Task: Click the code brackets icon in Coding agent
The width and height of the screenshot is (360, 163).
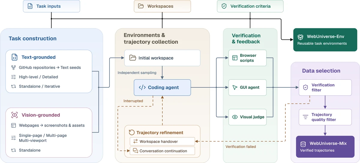Action: 142,87
